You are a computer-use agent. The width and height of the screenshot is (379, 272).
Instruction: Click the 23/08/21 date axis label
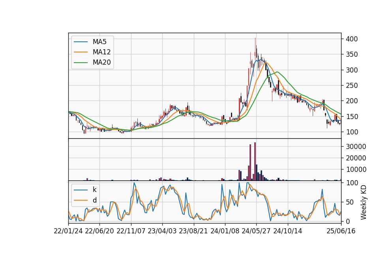[193, 231]
